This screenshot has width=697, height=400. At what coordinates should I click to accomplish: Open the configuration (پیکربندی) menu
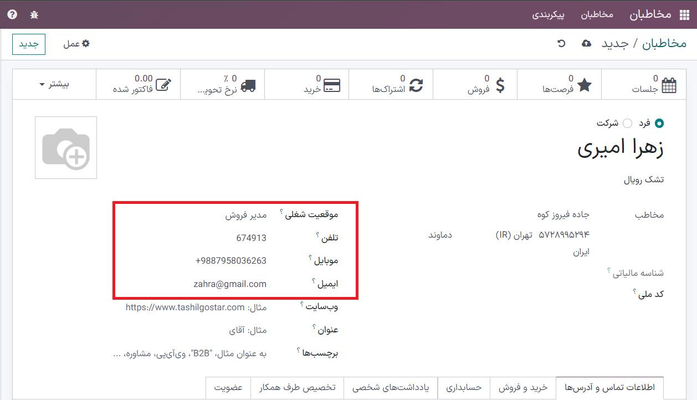click(548, 14)
